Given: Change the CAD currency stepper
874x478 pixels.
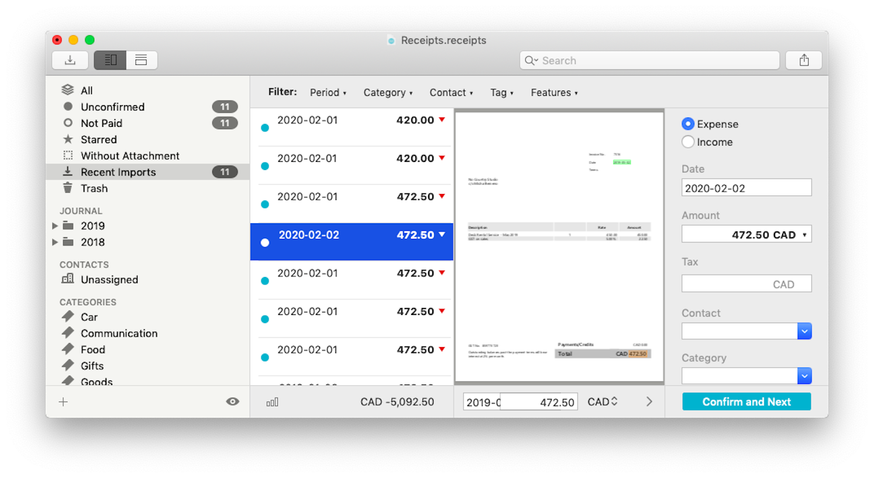Looking at the screenshot, I should coord(614,401).
